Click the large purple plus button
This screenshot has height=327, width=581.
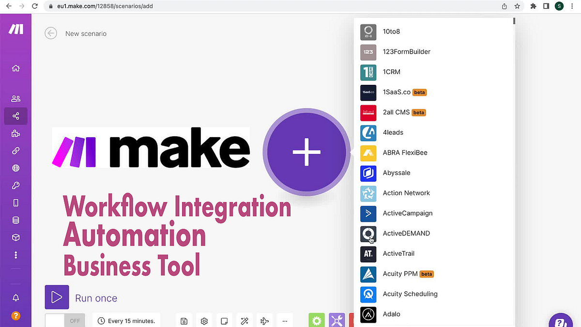pos(306,152)
